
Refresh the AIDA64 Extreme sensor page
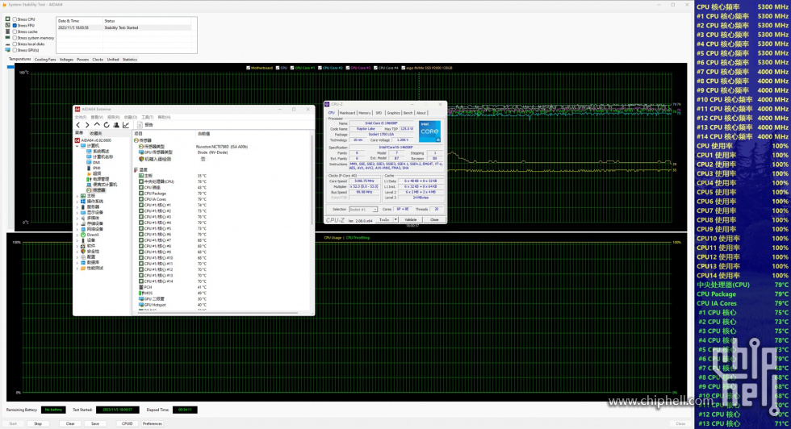[x=107, y=125]
